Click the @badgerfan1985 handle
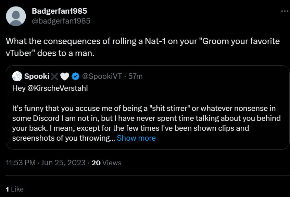This screenshot has height=197, width=290. click(x=61, y=21)
